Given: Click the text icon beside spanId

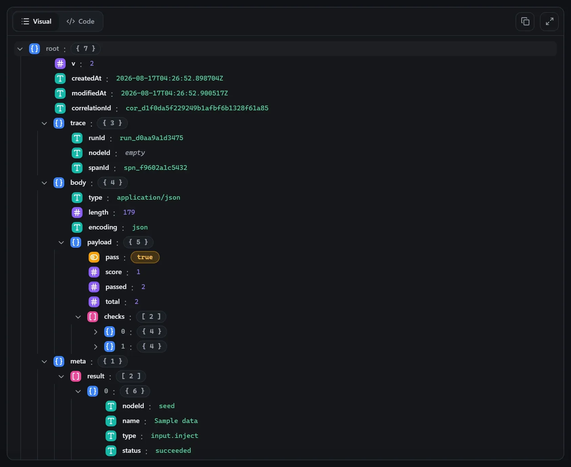Looking at the screenshot, I should click(77, 168).
